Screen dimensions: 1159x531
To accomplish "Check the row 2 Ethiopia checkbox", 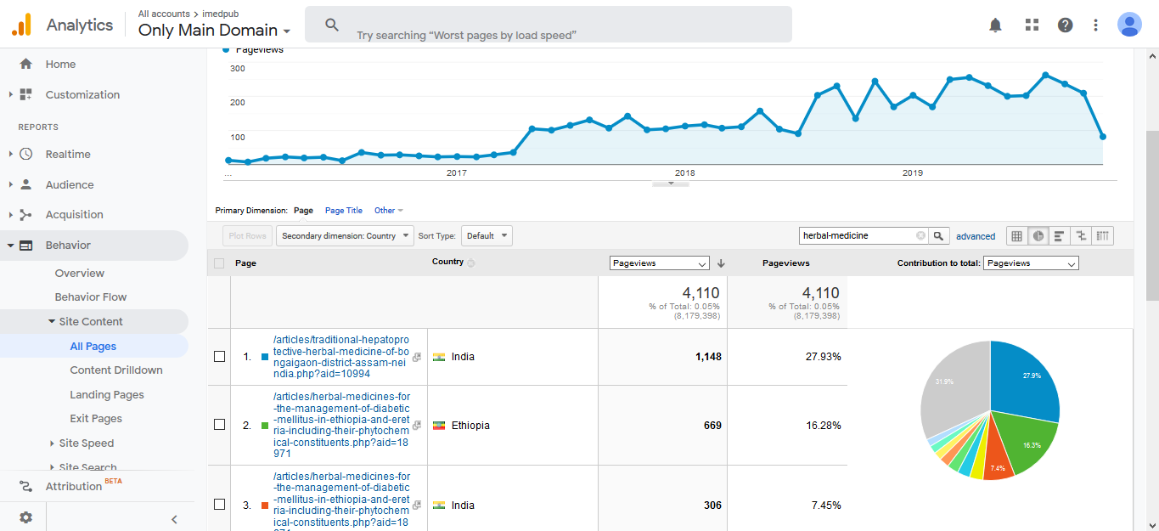I will (219, 425).
